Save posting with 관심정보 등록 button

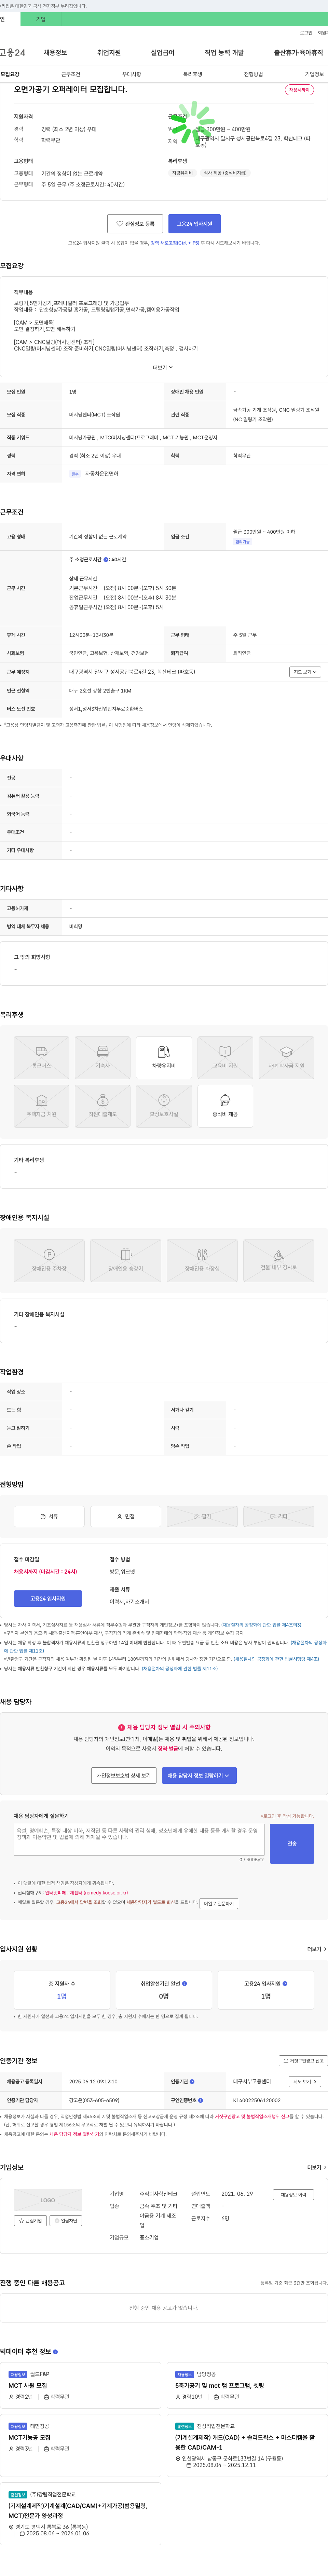pyautogui.click(x=135, y=224)
